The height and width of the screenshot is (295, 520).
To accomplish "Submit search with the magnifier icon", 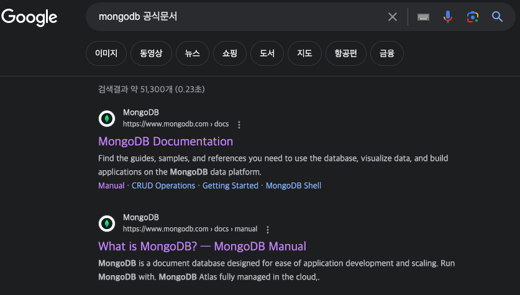I will tap(497, 17).
